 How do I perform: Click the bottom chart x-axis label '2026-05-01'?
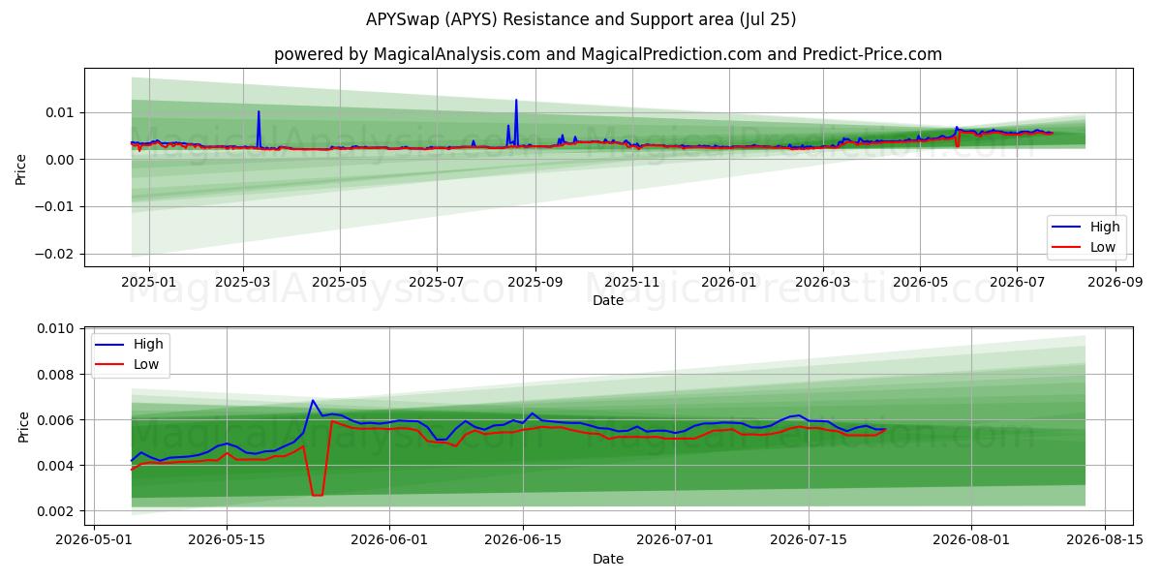coord(94,539)
